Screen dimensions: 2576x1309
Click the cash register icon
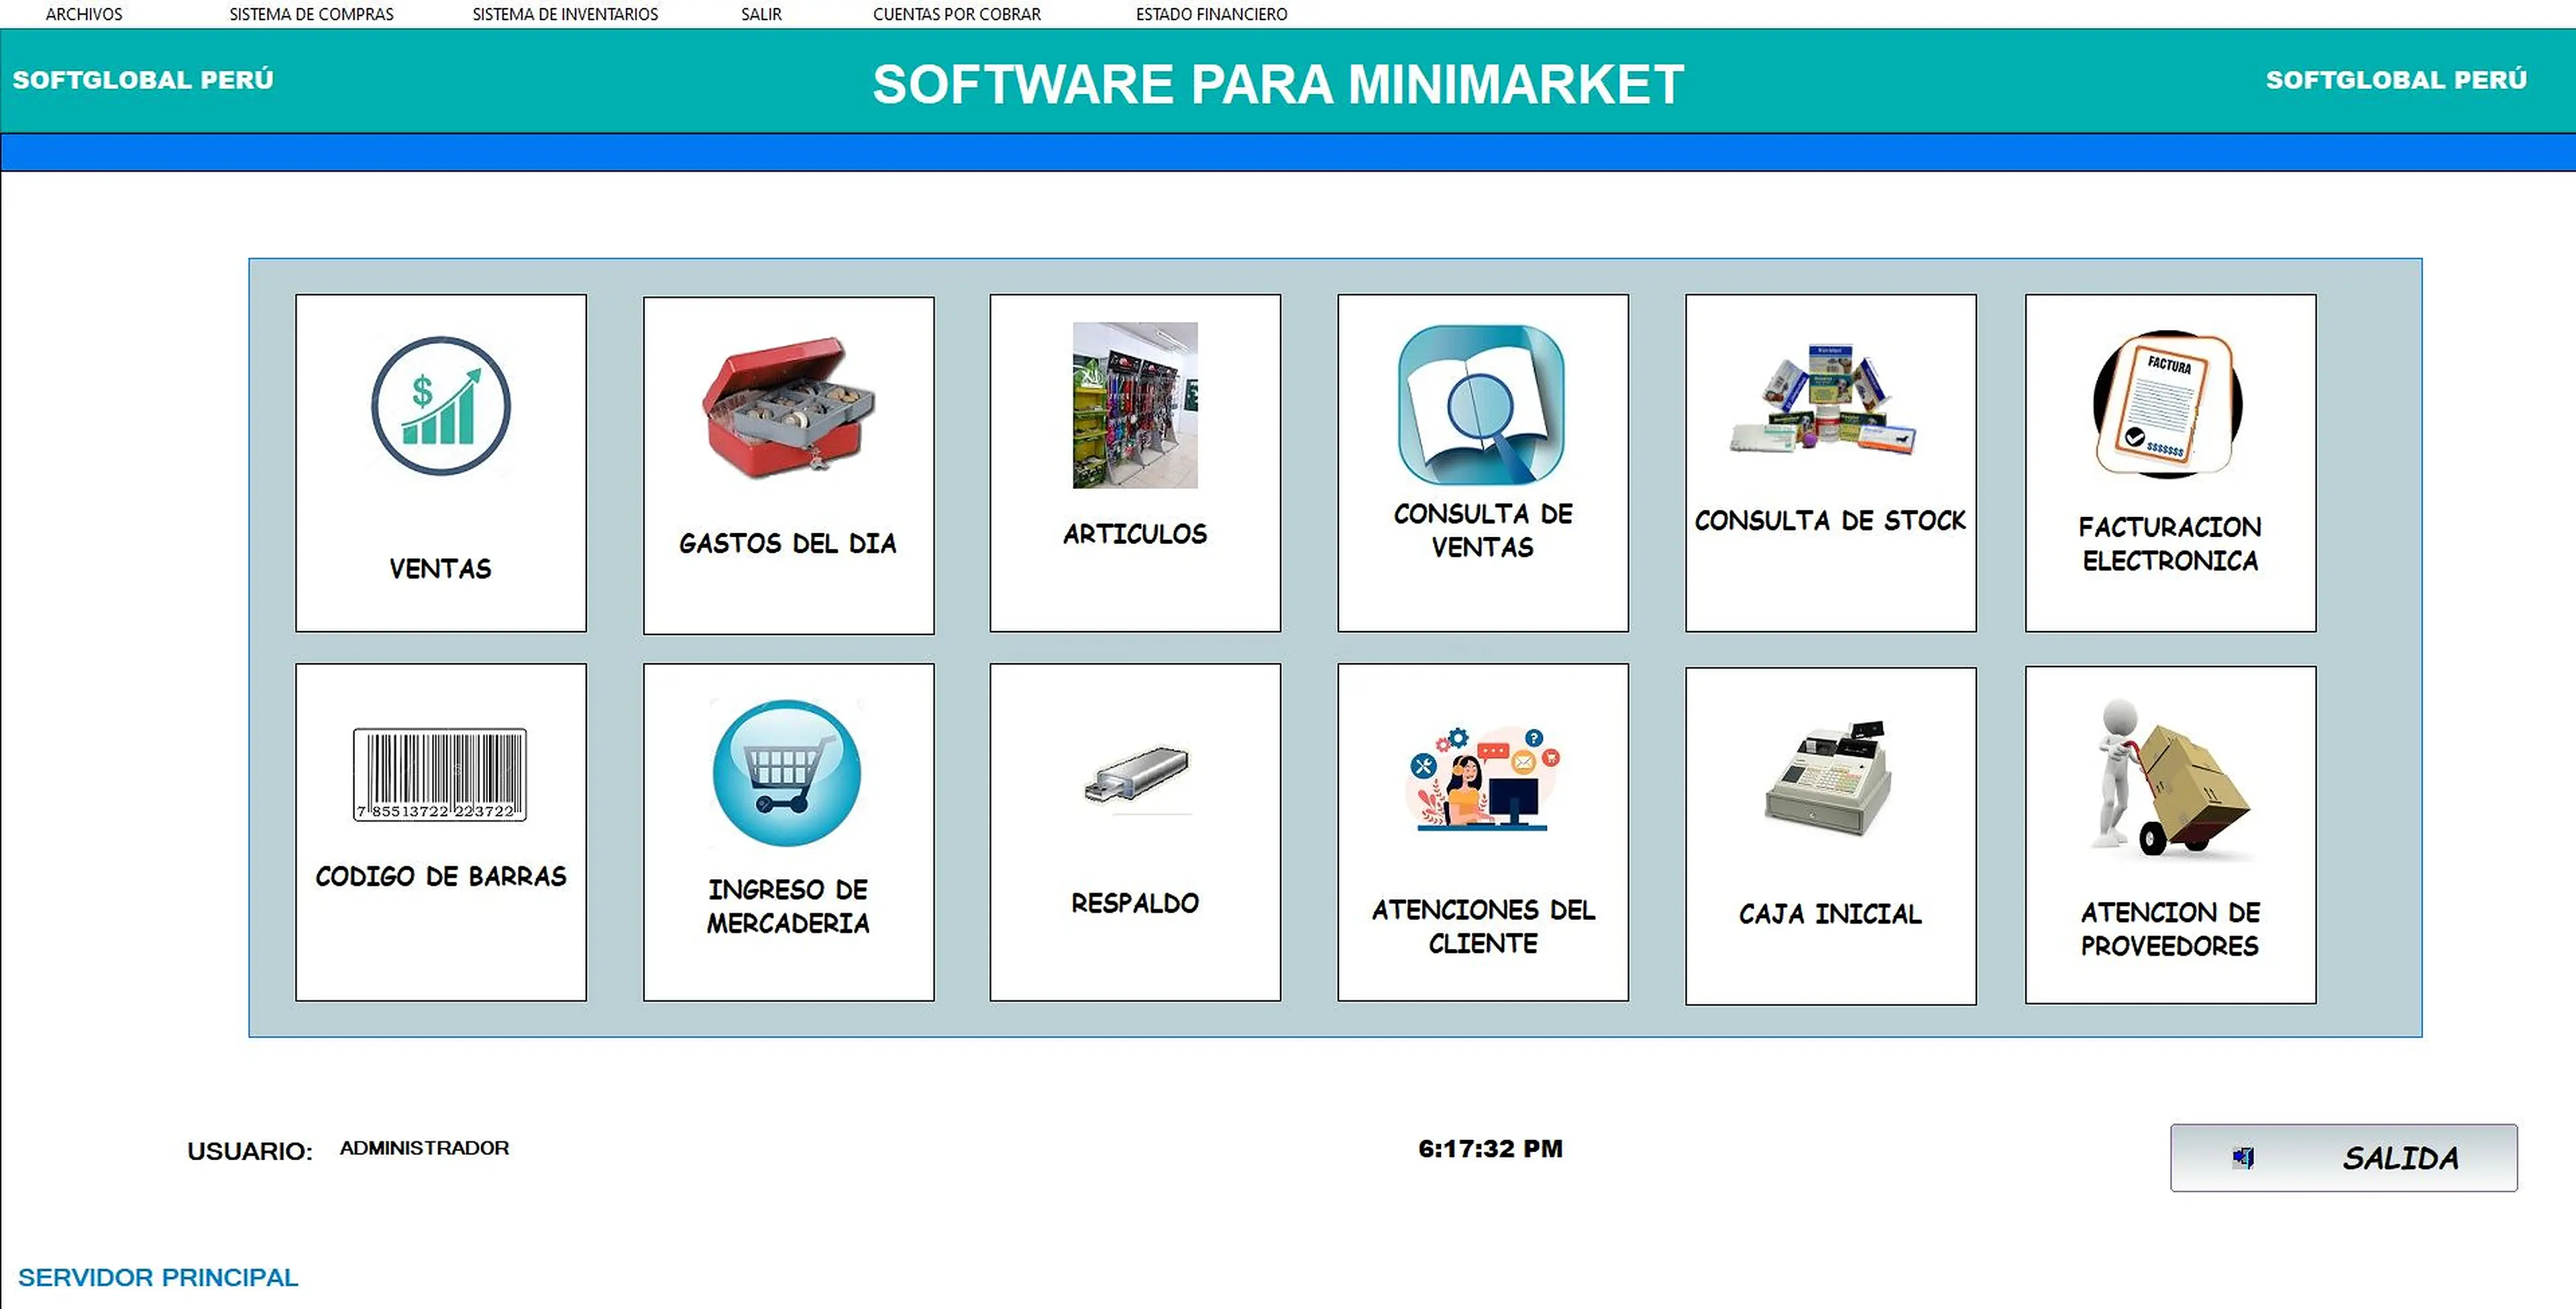coord(1827,778)
